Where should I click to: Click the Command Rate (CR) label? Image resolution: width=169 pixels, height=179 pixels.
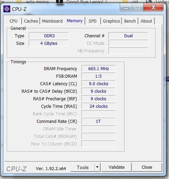(x=57, y=122)
